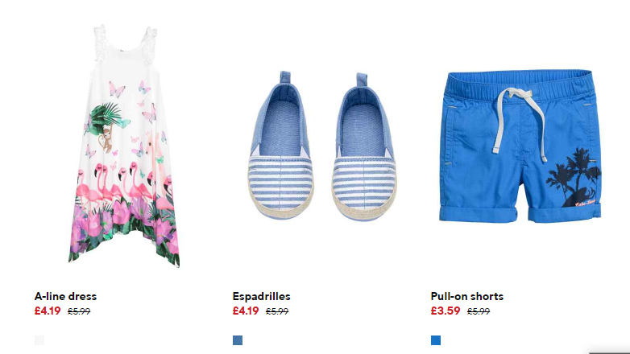This screenshot has height=354, width=630.
Task: Click the right shoe in the espadrilles photo
Action: point(364,146)
